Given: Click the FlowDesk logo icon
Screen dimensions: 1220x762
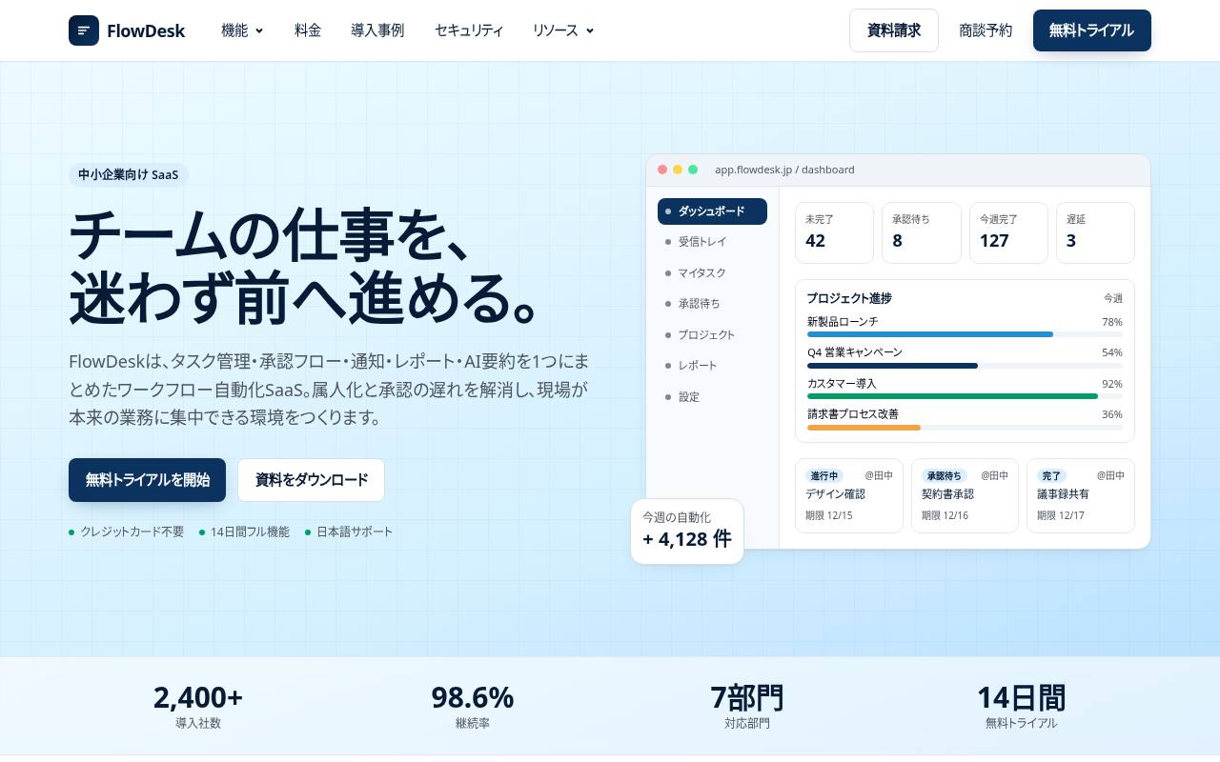Looking at the screenshot, I should coord(84,30).
